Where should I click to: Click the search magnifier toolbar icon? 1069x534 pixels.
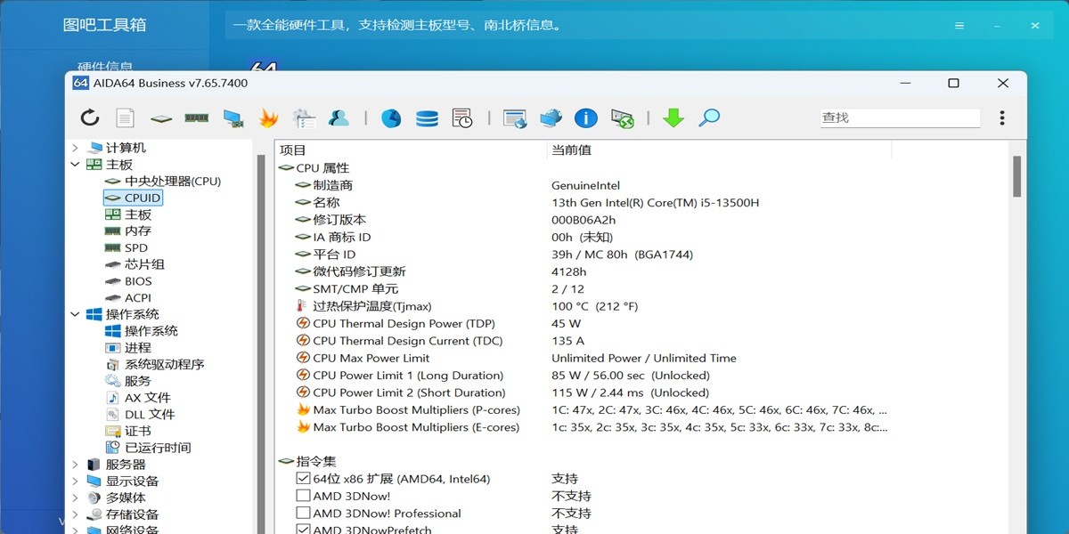[708, 117]
